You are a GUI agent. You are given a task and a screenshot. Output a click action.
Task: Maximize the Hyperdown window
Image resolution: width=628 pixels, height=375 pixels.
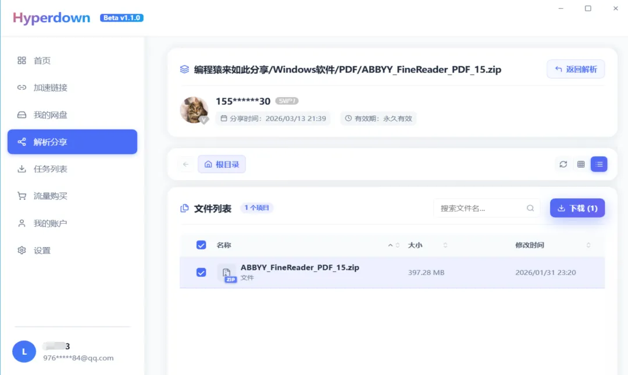[x=588, y=8]
